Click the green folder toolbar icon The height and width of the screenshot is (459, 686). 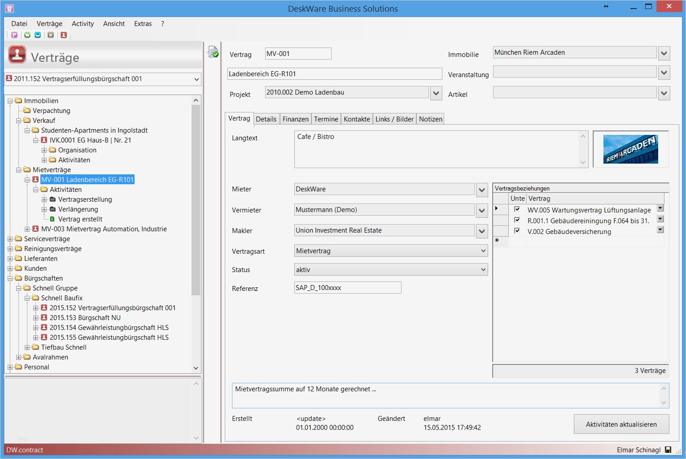(27, 35)
